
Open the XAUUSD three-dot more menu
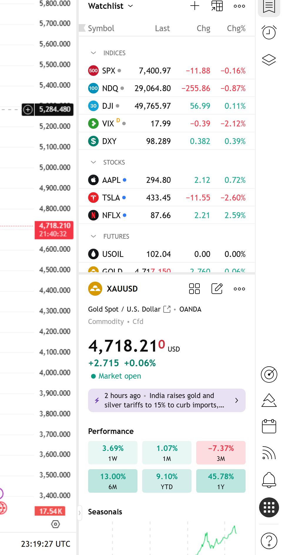239,289
